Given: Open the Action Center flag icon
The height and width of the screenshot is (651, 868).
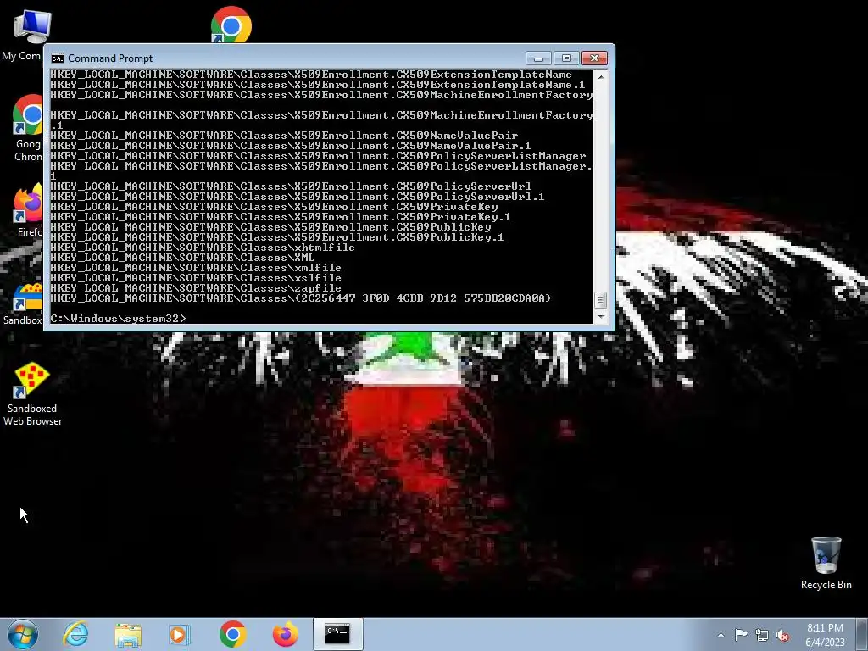Looking at the screenshot, I should click(x=741, y=635).
